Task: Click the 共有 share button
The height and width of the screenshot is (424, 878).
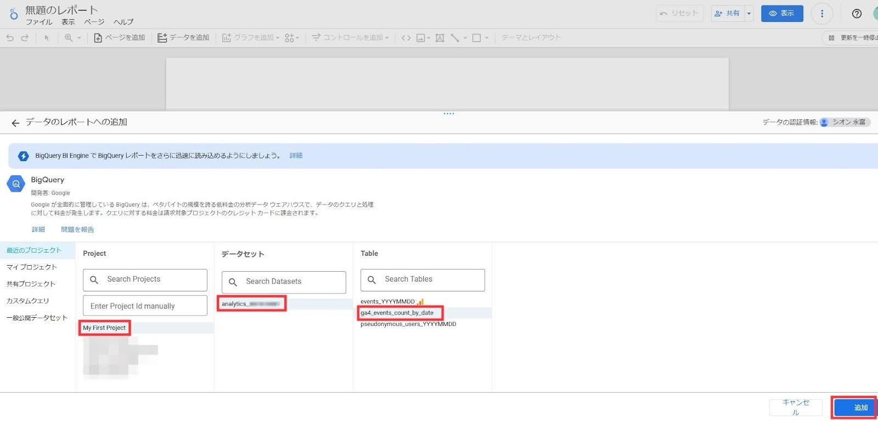Action: (x=728, y=13)
